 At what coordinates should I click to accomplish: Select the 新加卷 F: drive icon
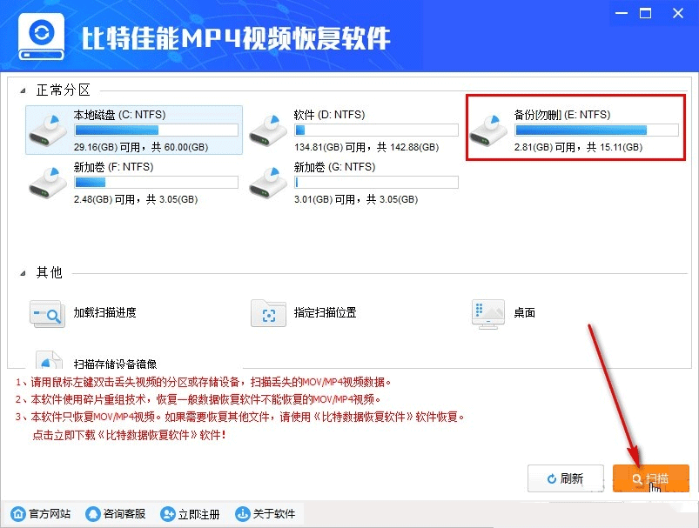(48, 182)
